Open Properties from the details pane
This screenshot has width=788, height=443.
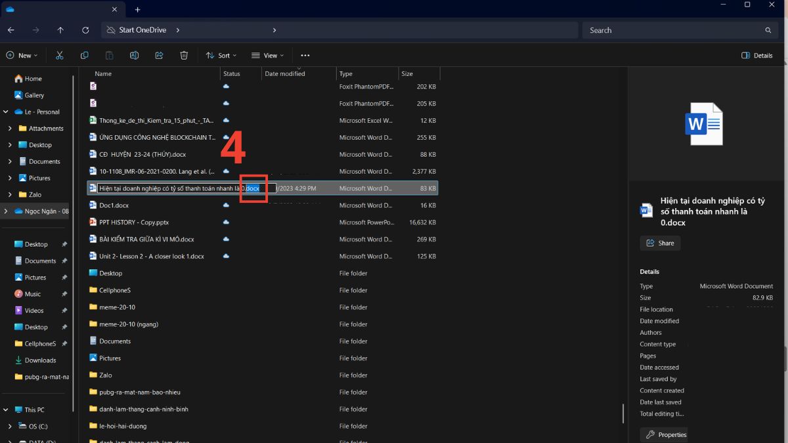(666, 434)
